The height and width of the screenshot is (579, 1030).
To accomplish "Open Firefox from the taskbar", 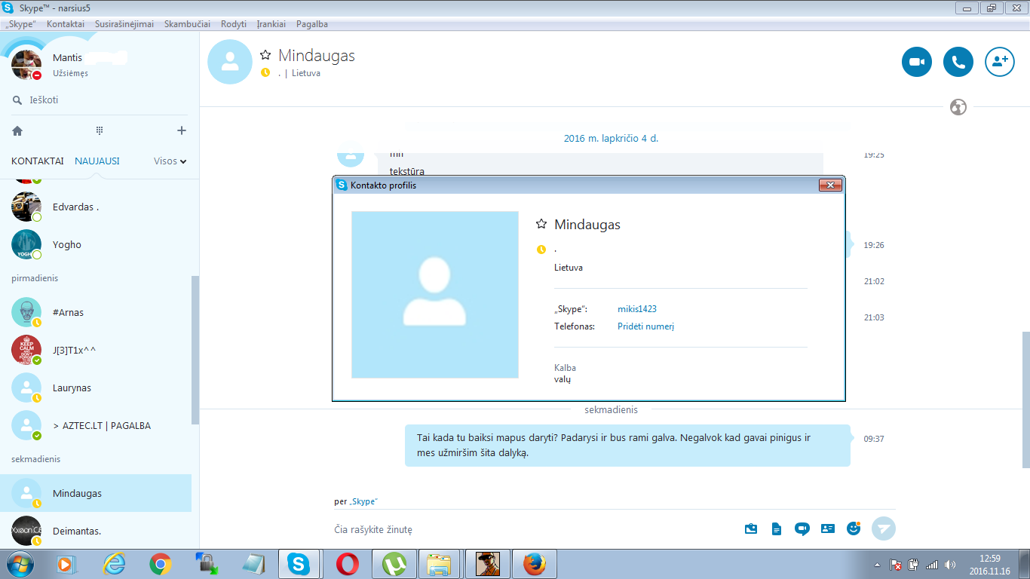I will [533, 563].
